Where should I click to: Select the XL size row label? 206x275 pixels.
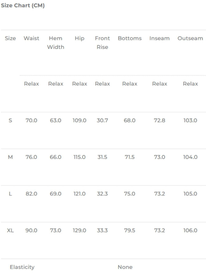coord(10,230)
